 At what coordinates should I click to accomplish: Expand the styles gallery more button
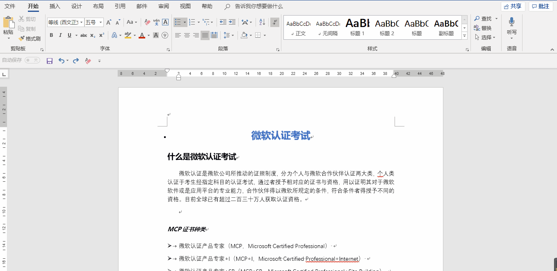tap(465, 36)
